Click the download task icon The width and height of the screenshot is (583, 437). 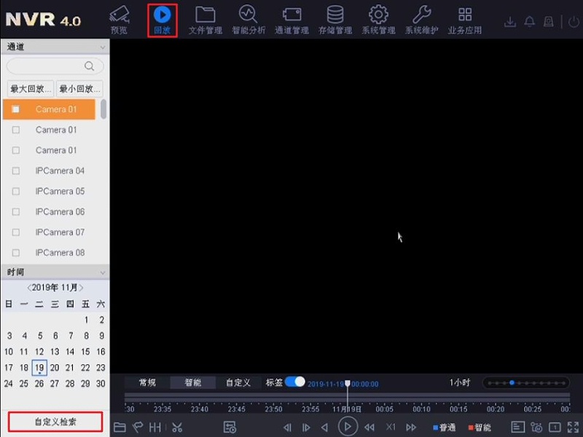point(511,22)
